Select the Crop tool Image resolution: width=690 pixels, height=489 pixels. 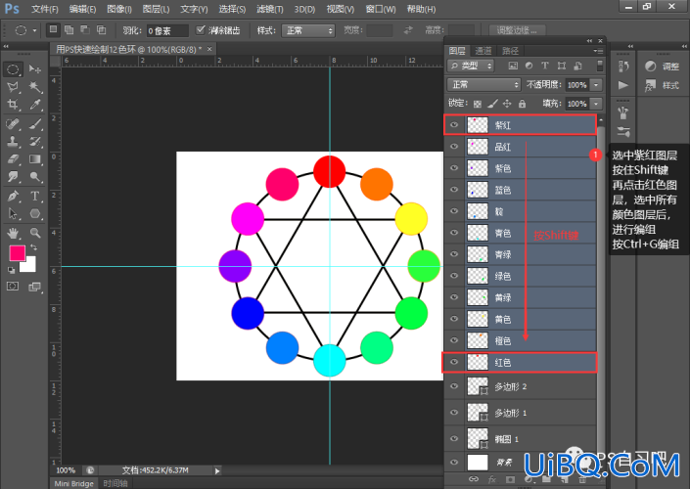13,105
